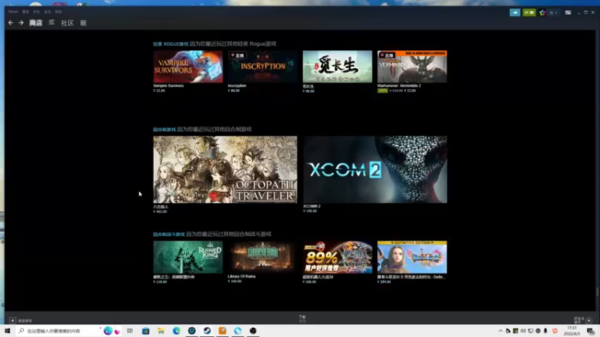600x337 pixels.
Task: Open the 89% 用户好评推荐 game thumbnail
Action: pos(337,257)
